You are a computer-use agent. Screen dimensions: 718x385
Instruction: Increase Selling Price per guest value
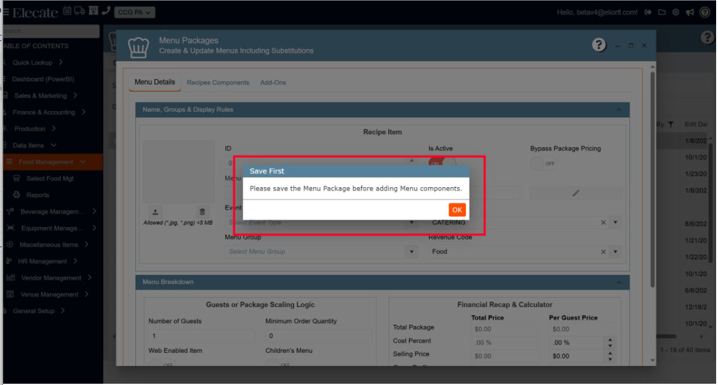pyautogui.click(x=609, y=353)
